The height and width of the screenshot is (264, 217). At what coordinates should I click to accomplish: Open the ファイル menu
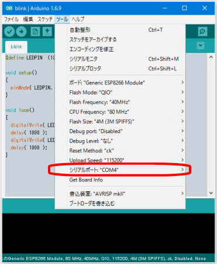pos(11,19)
